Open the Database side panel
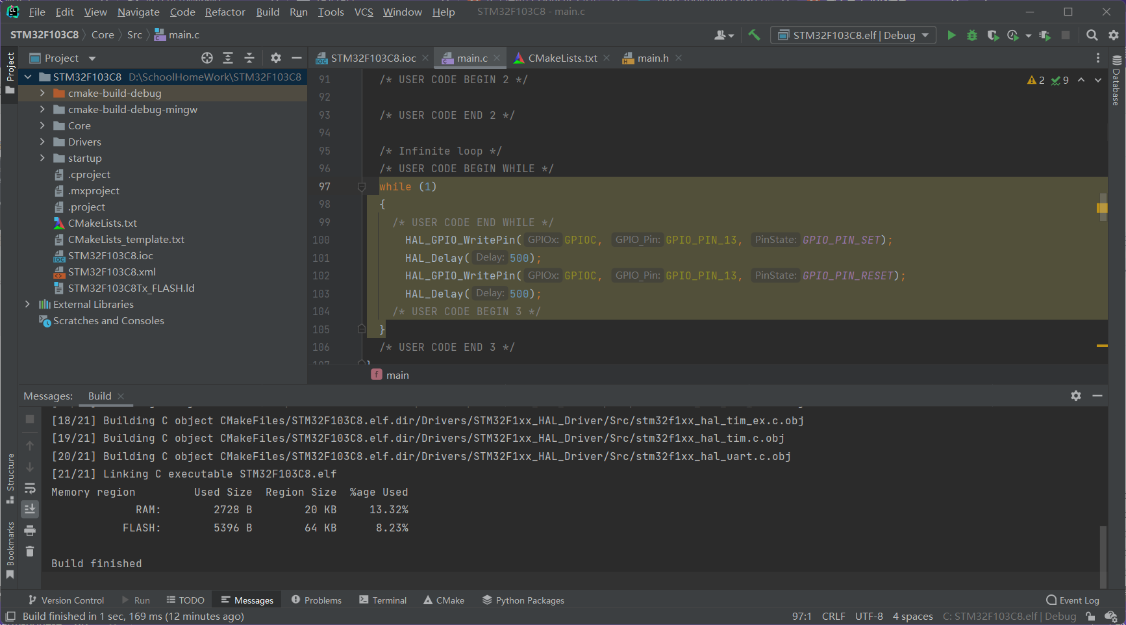Screen dimensions: 1126x625 (x=1117, y=81)
